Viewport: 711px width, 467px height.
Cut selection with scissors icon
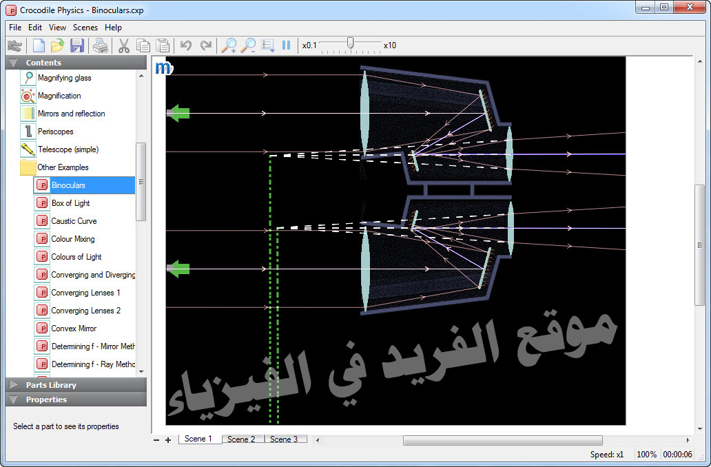coord(124,45)
